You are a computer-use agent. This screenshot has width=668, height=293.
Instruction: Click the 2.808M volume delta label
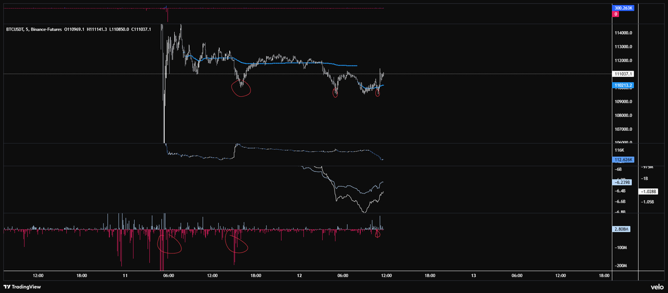[x=621, y=229]
